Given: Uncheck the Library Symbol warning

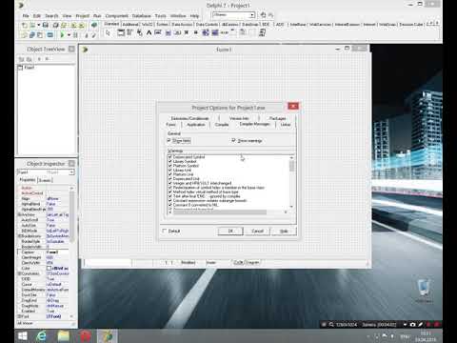Looking at the screenshot, I should tap(170, 161).
